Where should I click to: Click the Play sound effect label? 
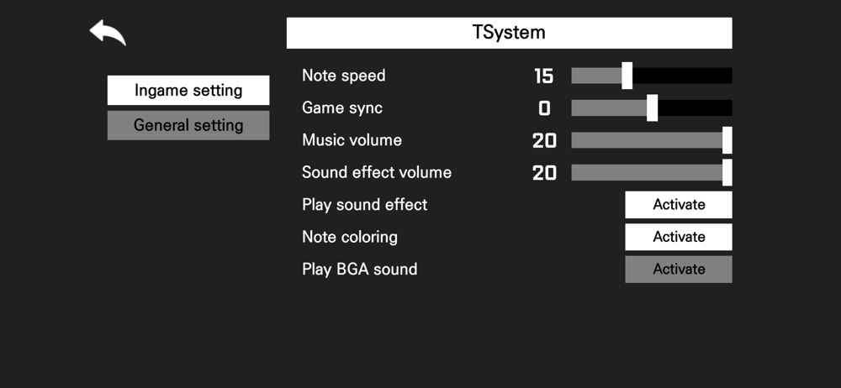click(364, 205)
